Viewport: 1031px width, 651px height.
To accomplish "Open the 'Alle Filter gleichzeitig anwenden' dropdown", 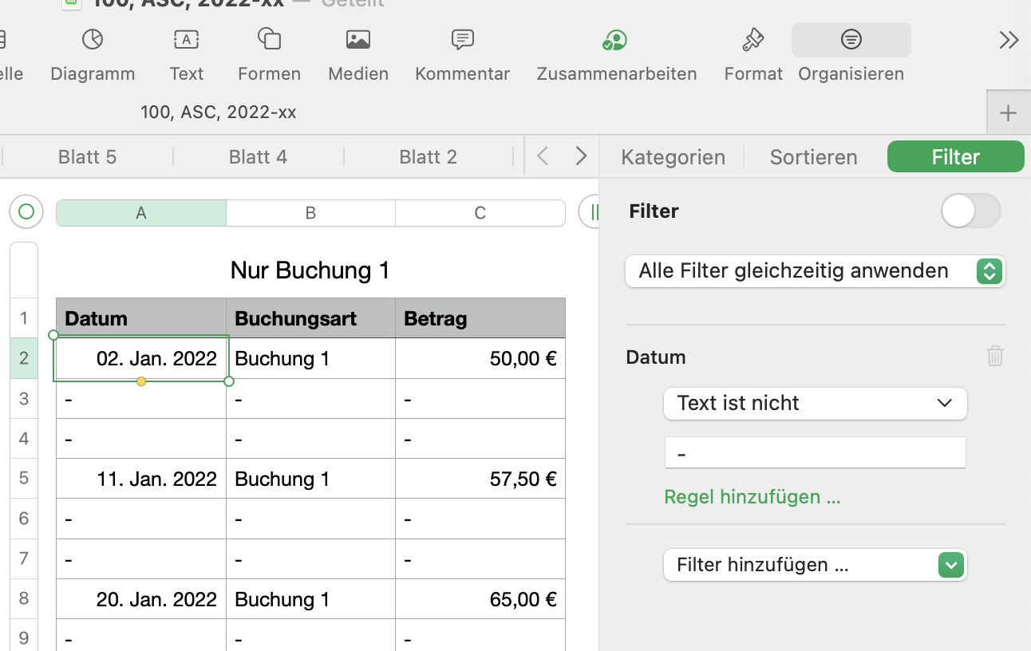I will (x=815, y=271).
